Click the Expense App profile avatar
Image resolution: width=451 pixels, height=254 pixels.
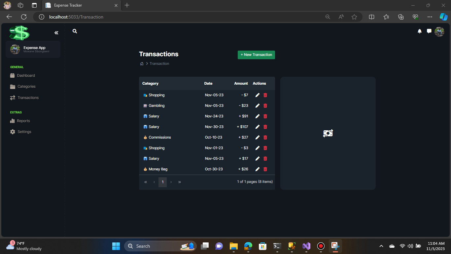coord(15,49)
